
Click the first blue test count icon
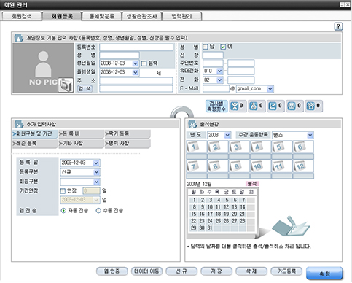pos(235,106)
